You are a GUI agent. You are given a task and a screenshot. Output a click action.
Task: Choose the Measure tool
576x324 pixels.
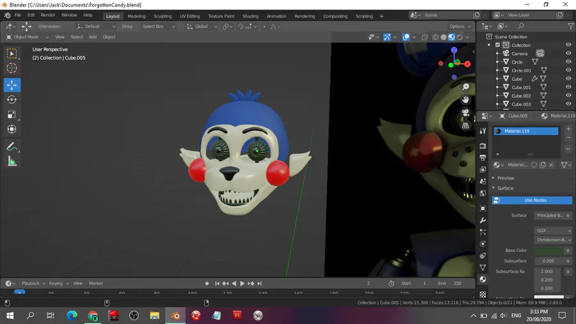[12, 161]
